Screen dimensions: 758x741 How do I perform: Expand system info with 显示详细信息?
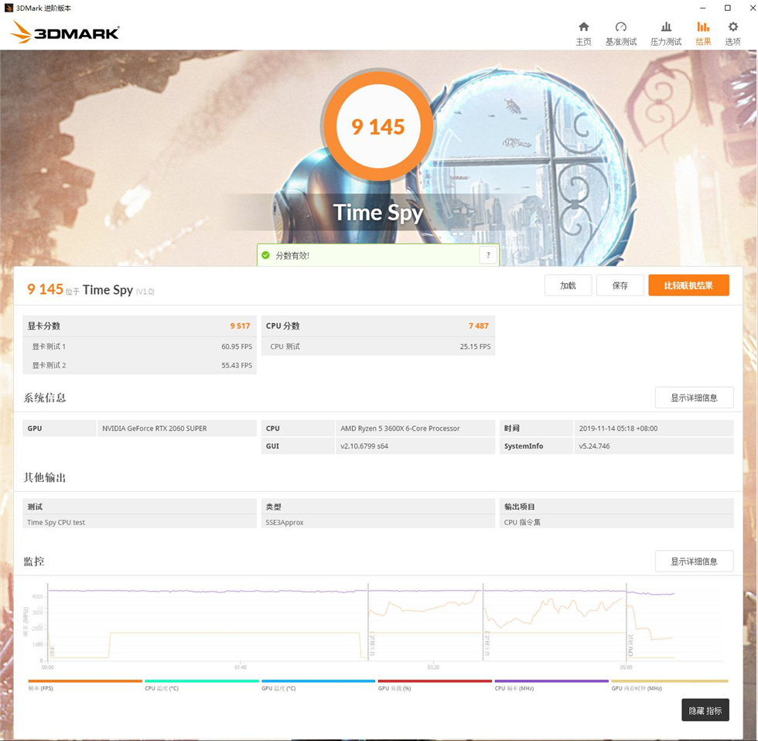click(694, 398)
